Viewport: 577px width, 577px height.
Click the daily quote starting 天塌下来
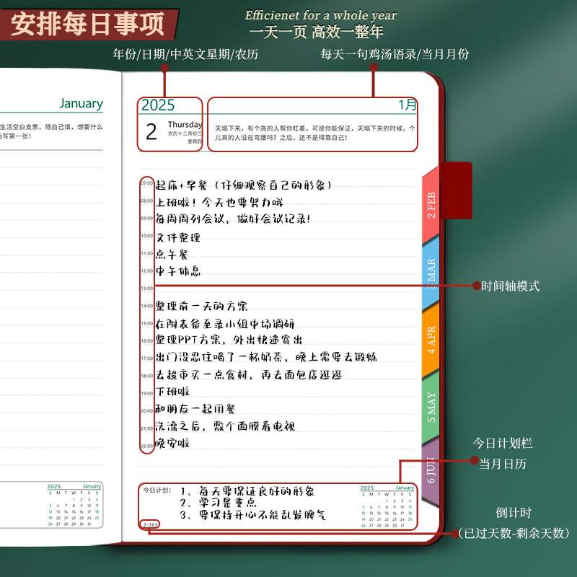(x=315, y=133)
